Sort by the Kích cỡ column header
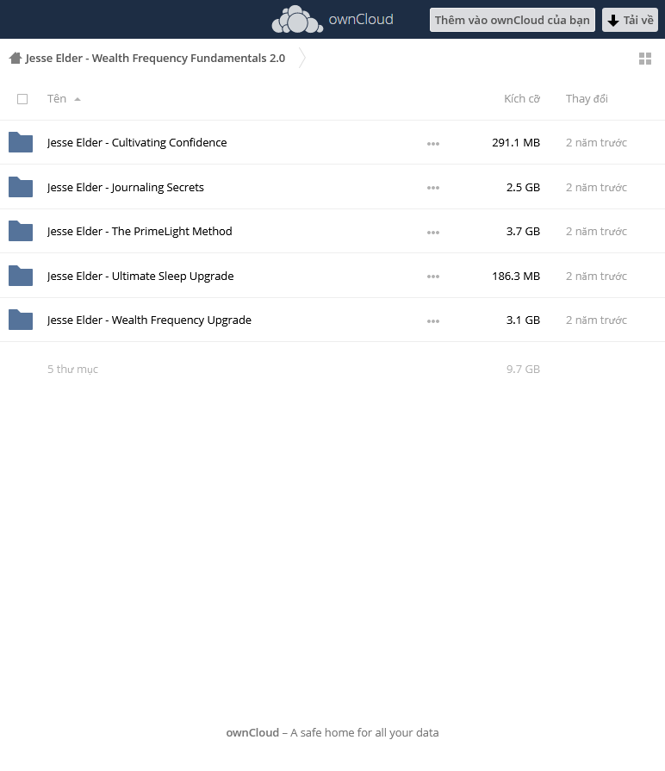The height and width of the screenshot is (771, 665). coord(522,99)
